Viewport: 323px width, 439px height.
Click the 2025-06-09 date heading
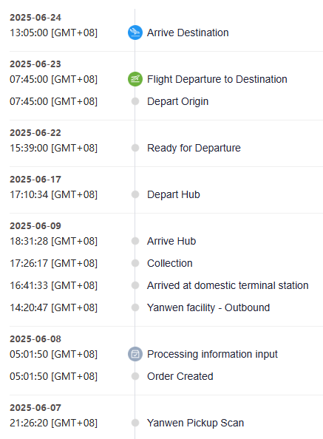35,225
